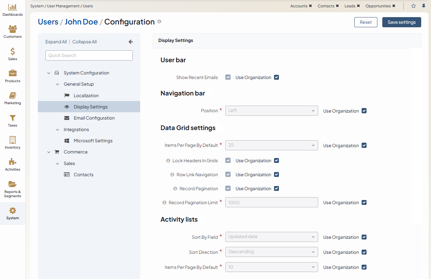The height and width of the screenshot is (279, 431).
Task: Open the Customers section icon
Action: 13,29
